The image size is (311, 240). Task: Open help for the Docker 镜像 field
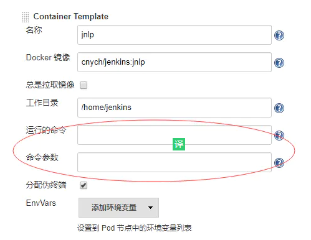coord(279,63)
